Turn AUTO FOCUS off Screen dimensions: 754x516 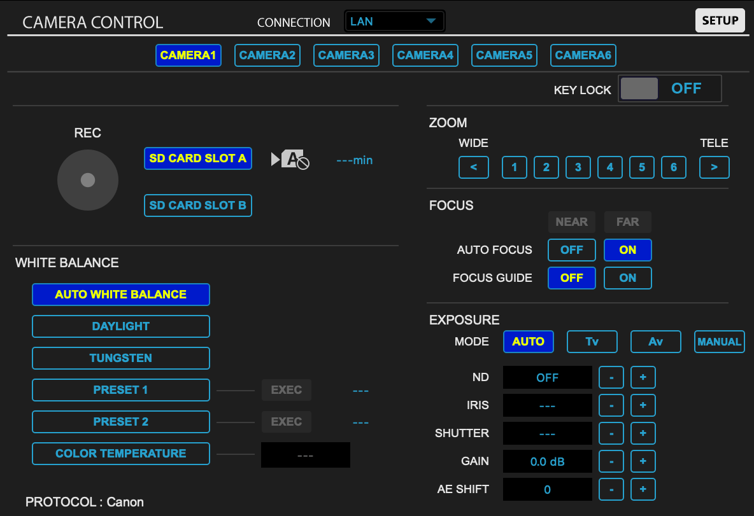(x=571, y=249)
